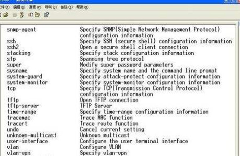
Task: Click 'Specify SNMP(Simple Network Management Protocol)' text
Action: [x=150, y=30]
